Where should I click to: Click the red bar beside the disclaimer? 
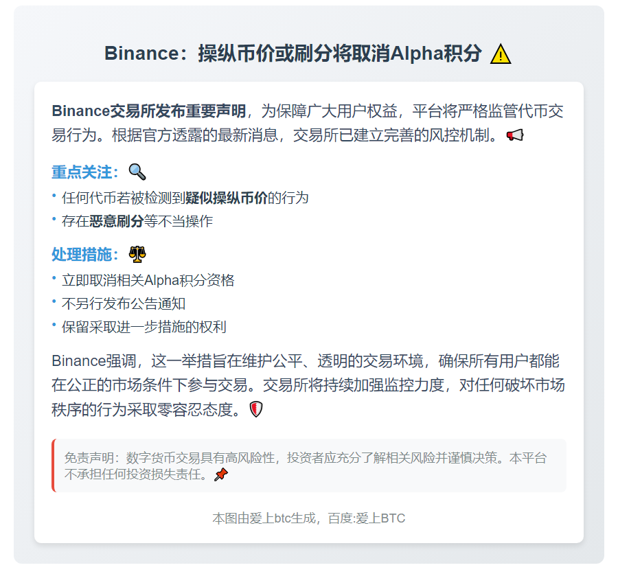click(x=53, y=466)
